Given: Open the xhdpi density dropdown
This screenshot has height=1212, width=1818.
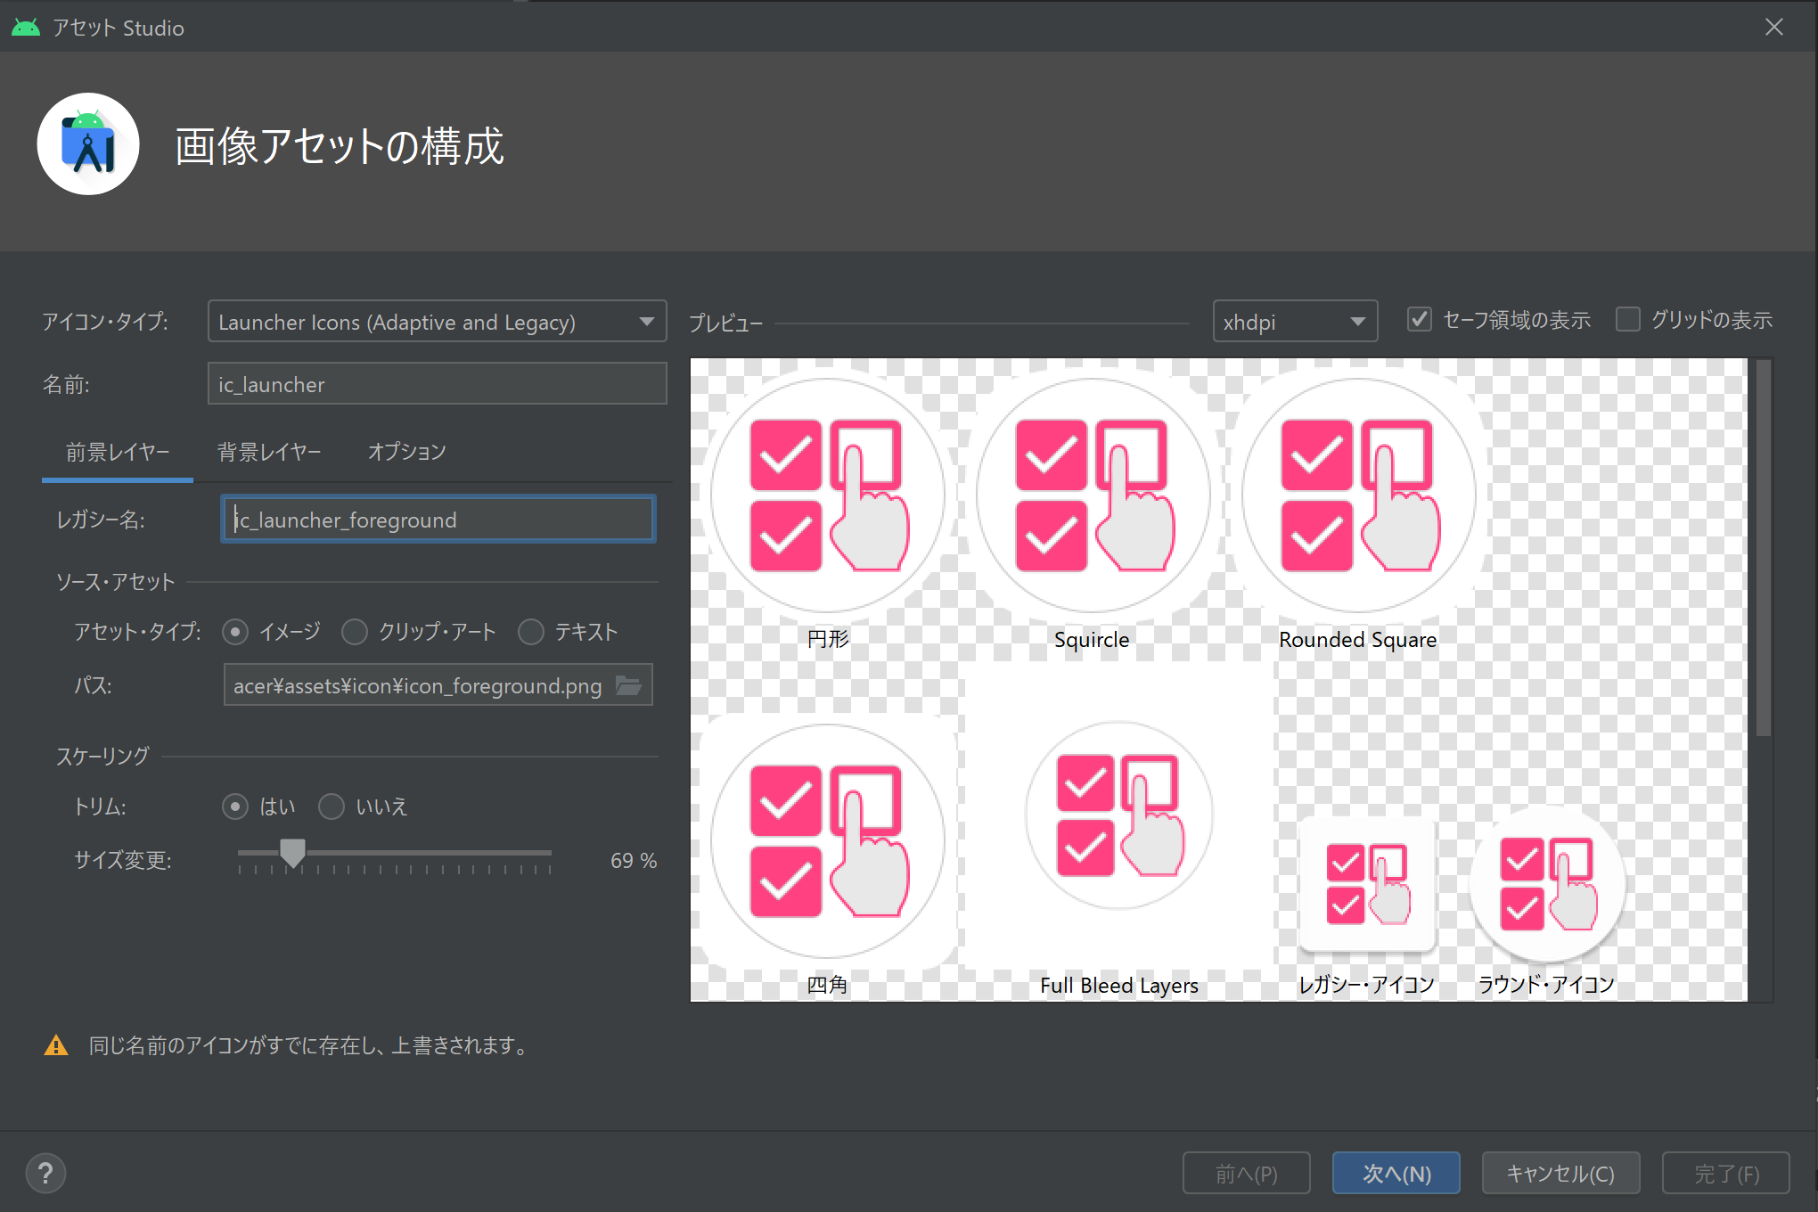Looking at the screenshot, I should point(1294,322).
